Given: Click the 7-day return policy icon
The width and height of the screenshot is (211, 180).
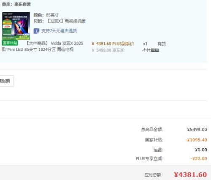Looking at the screenshot, I should 36,31.
